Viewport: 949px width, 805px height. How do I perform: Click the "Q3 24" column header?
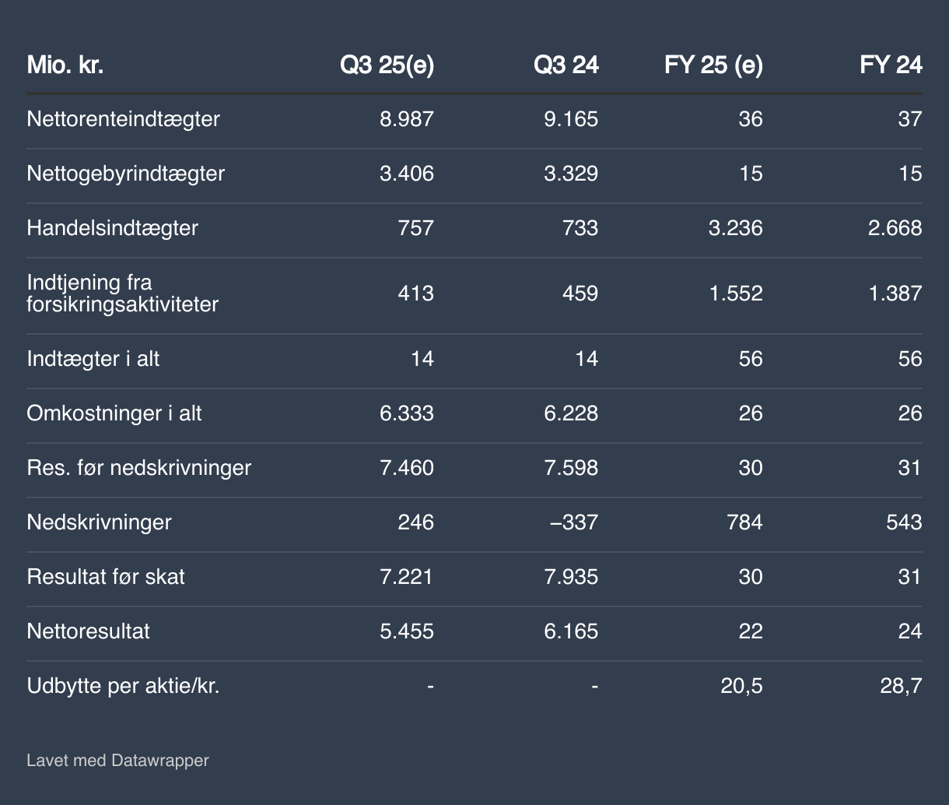pyautogui.click(x=566, y=65)
